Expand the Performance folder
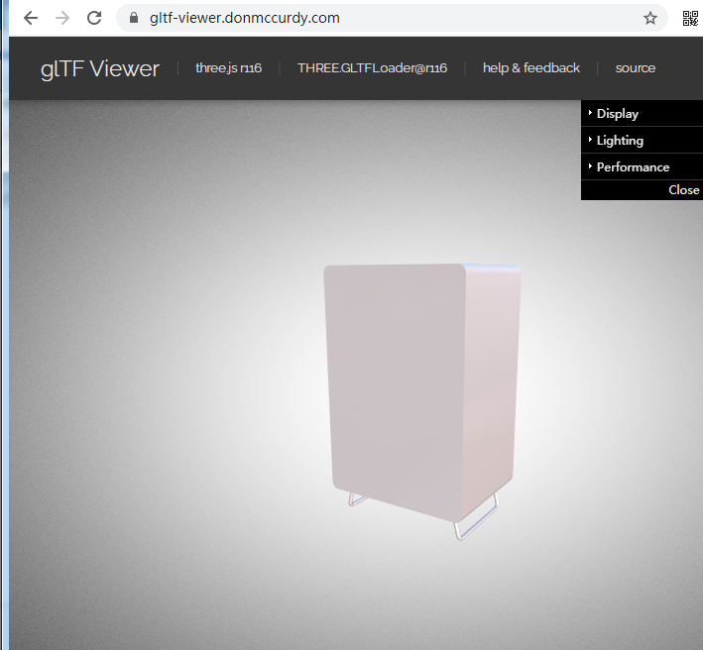This screenshot has height=650, width=703. tap(643, 167)
